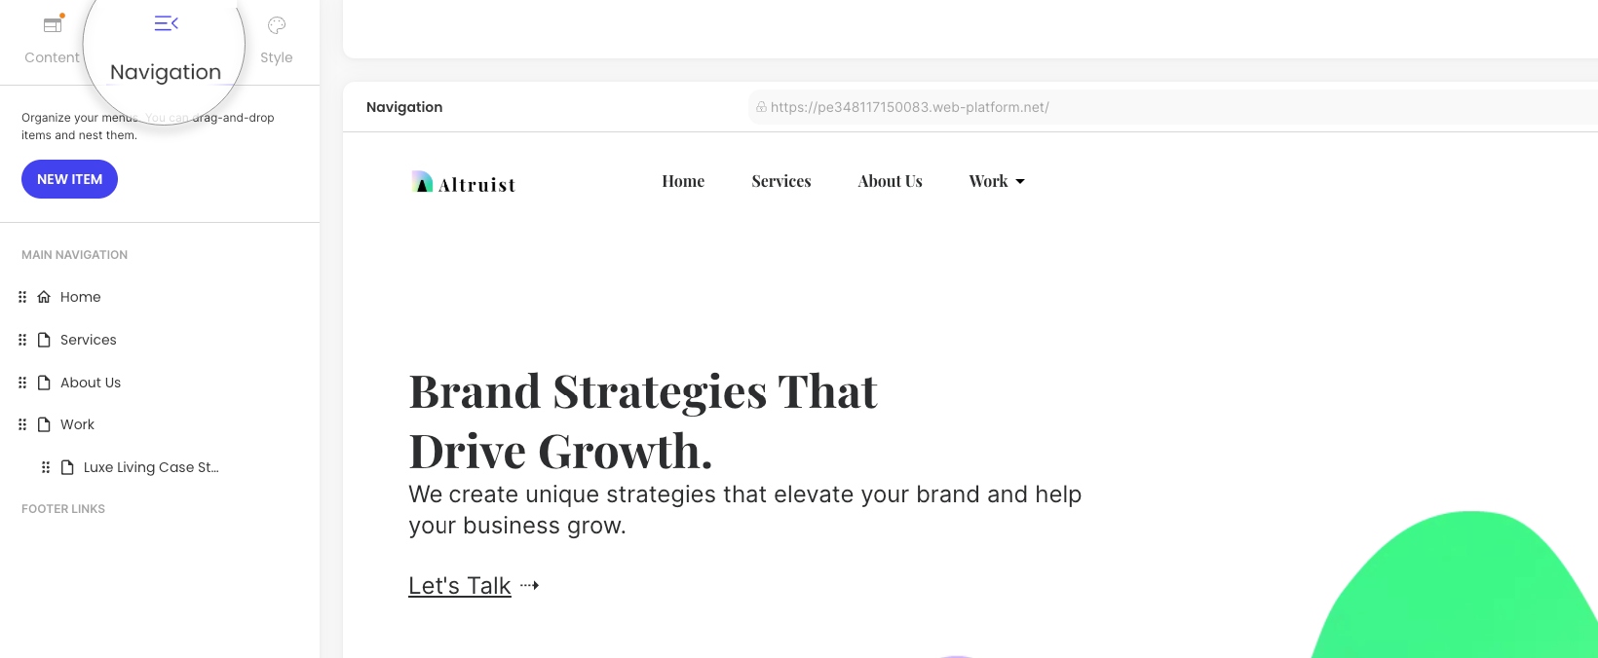1598x658 pixels.
Task: Click the drag handle beside Home
Action: click(22, 297)
